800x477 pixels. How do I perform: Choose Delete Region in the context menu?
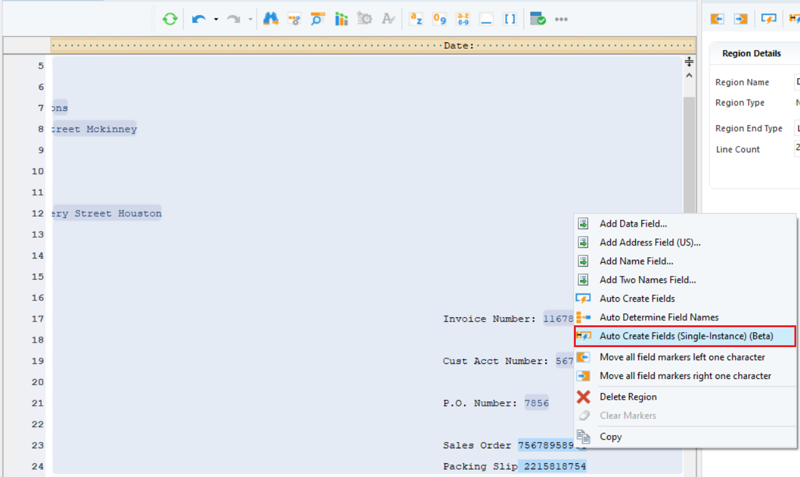pos(628,396)
